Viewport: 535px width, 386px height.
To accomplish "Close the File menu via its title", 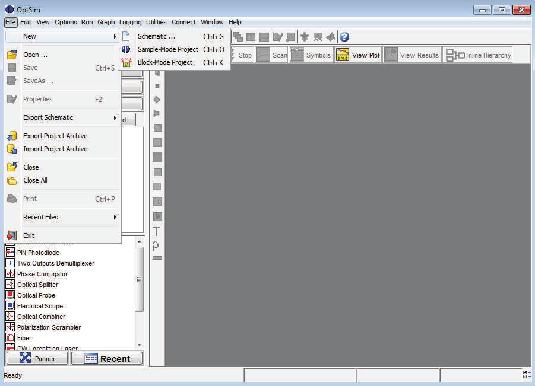I will pos(11,22).
